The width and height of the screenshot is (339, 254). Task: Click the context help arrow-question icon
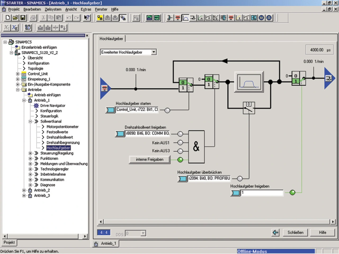click(87, 18)
